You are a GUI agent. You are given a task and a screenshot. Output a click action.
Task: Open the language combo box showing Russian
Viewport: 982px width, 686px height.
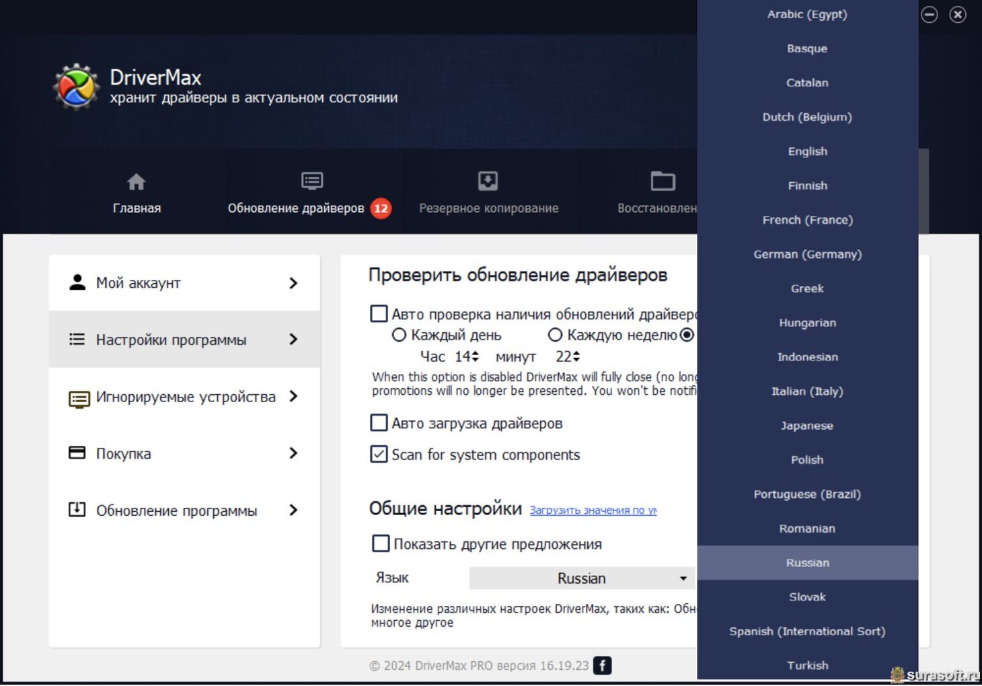[x=582, y=578]
